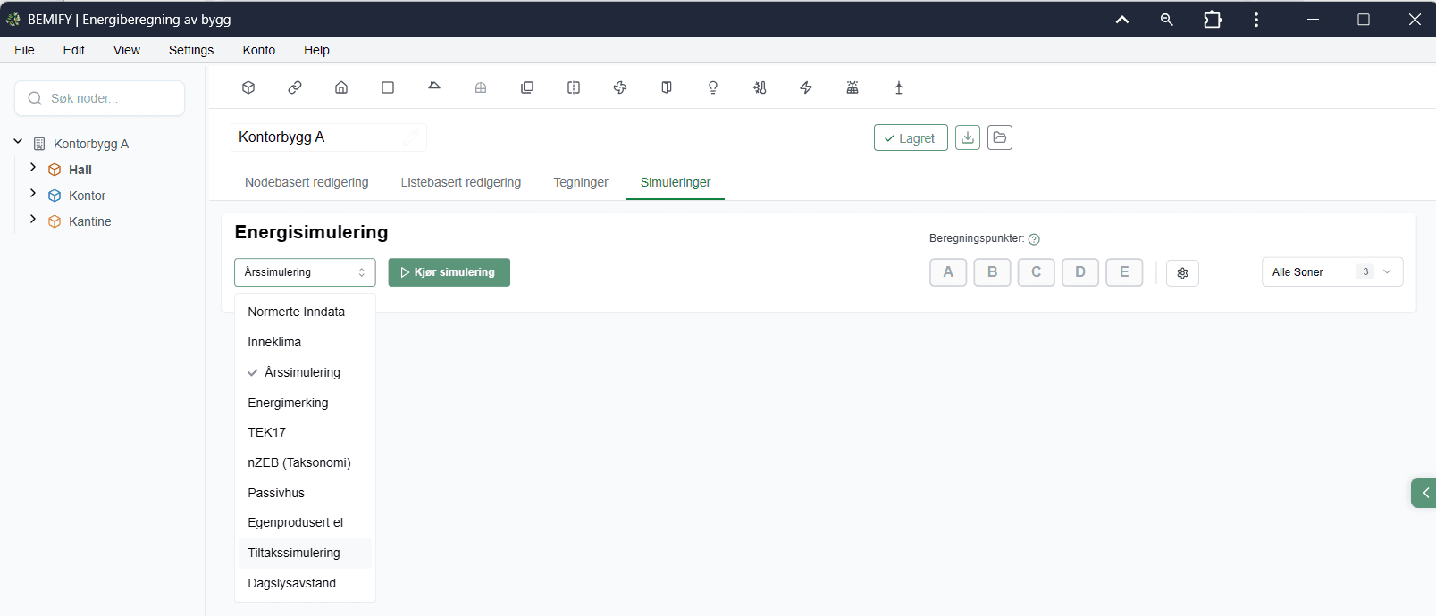This screenshot has height=616, width=1436.
Task: Click the house icon in toolbar
Action: [341, 87]
